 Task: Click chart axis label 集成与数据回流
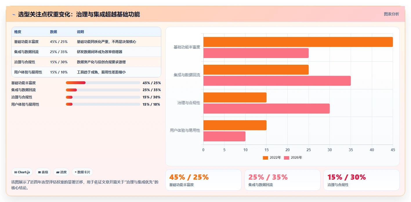[x=187, y=75]
